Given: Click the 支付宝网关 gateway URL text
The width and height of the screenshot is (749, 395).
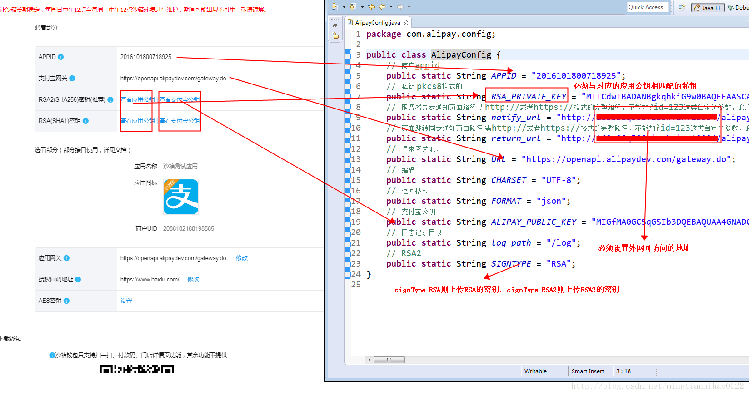Looking at the screenshot, I should pyautogui.click(x=173, y=78).
